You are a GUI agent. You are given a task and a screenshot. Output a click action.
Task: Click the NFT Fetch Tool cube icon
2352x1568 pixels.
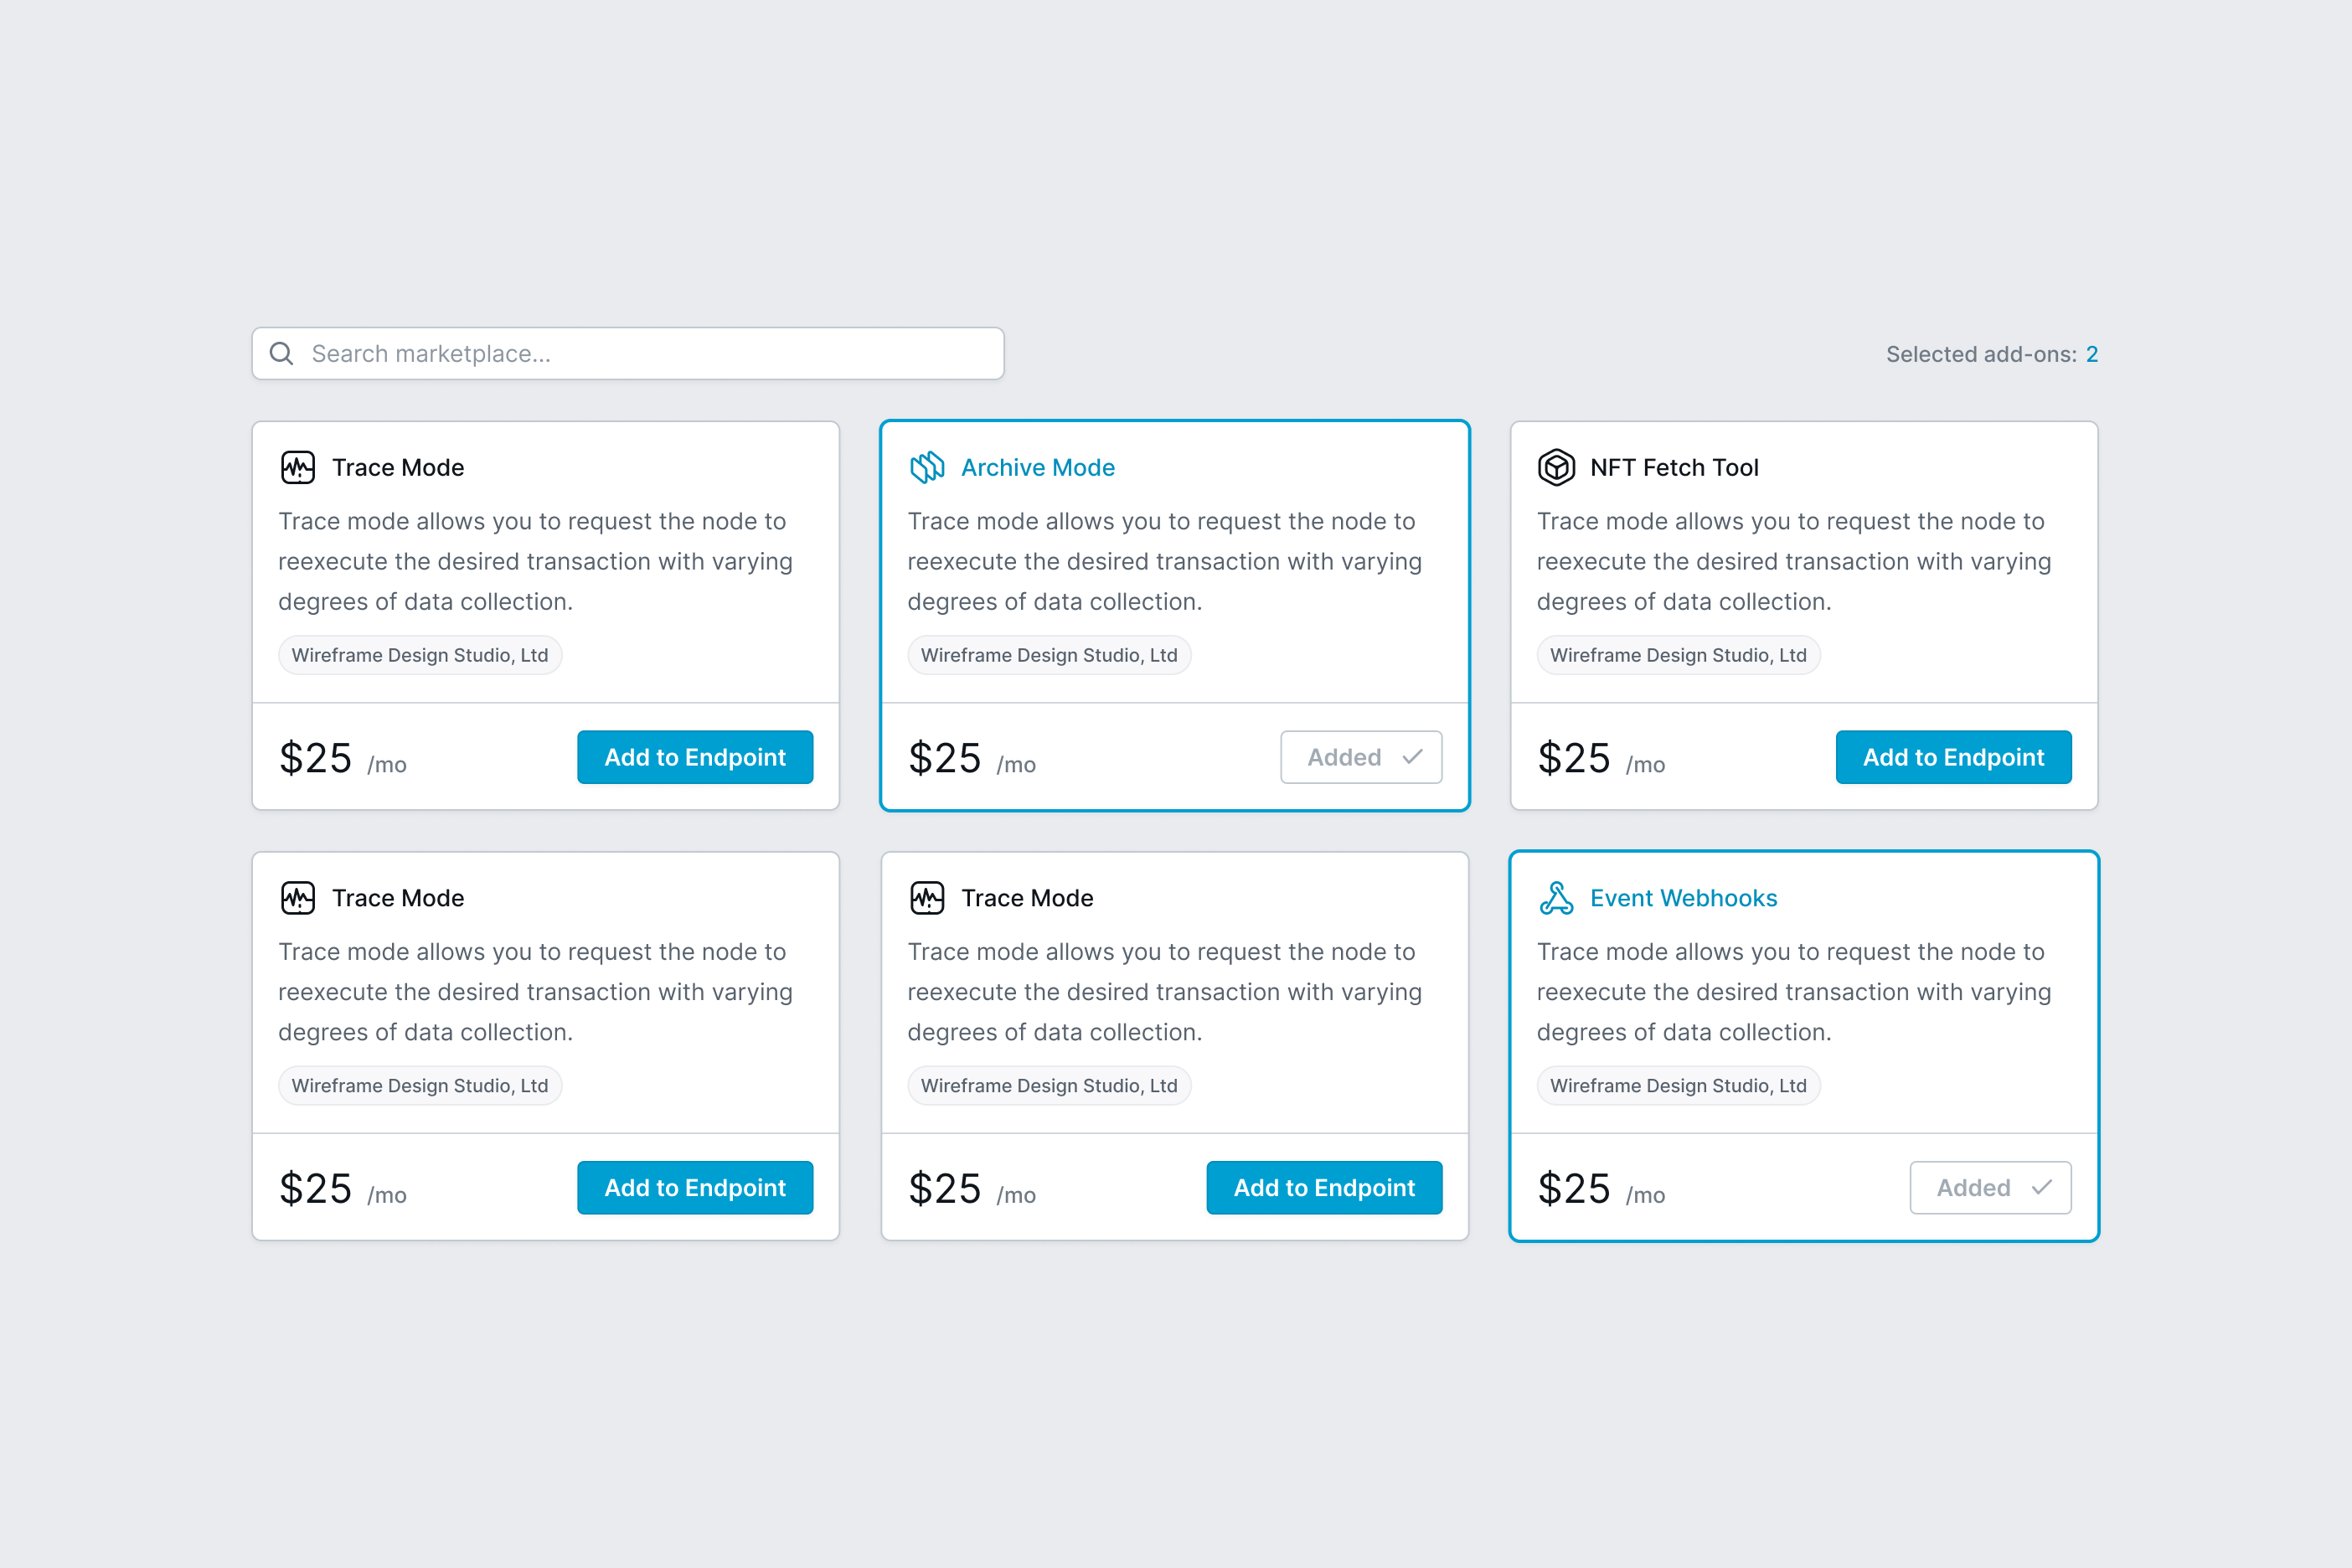point(1556,467)
